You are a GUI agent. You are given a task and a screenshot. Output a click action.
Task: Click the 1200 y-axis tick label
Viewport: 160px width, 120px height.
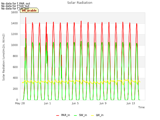tap(14, 34)
